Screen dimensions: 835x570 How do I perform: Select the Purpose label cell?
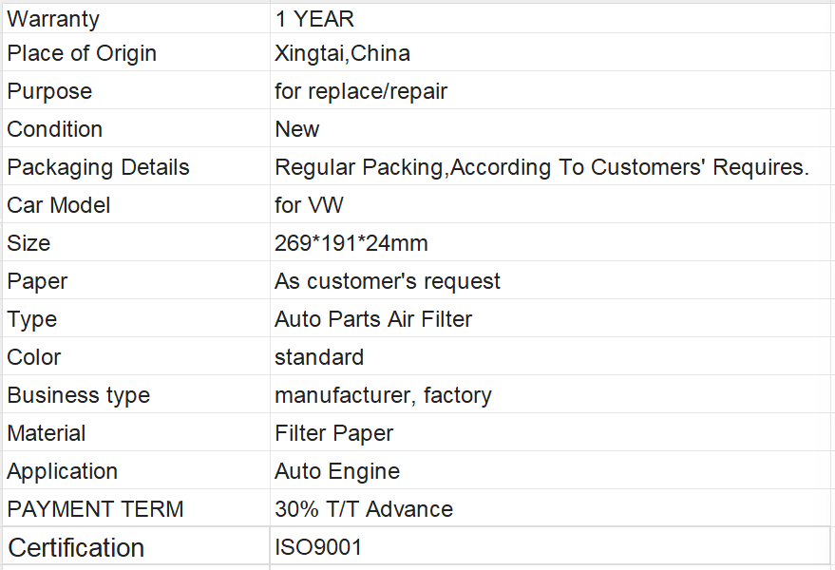coord(136,90)
